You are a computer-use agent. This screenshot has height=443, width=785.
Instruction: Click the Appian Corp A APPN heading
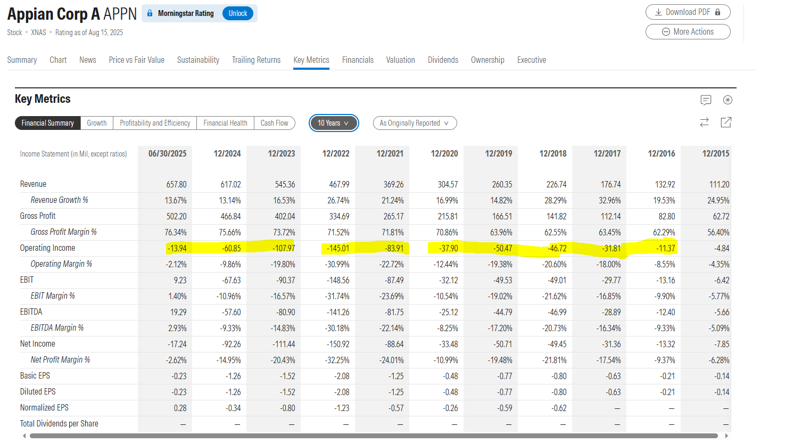click(72, 14)
